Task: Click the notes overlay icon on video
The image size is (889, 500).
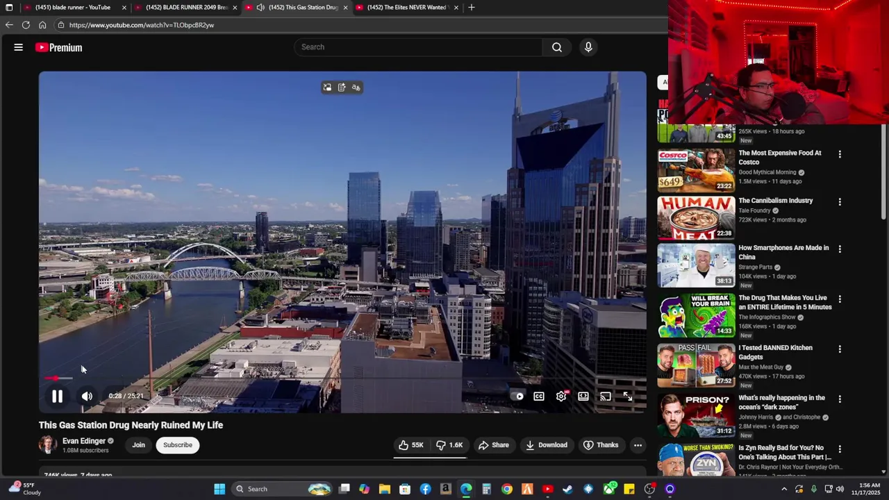Action: (x=342, y=87)
